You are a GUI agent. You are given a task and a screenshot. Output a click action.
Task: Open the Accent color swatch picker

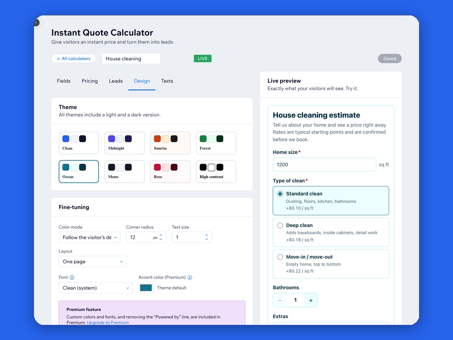[x=146, y=288]
